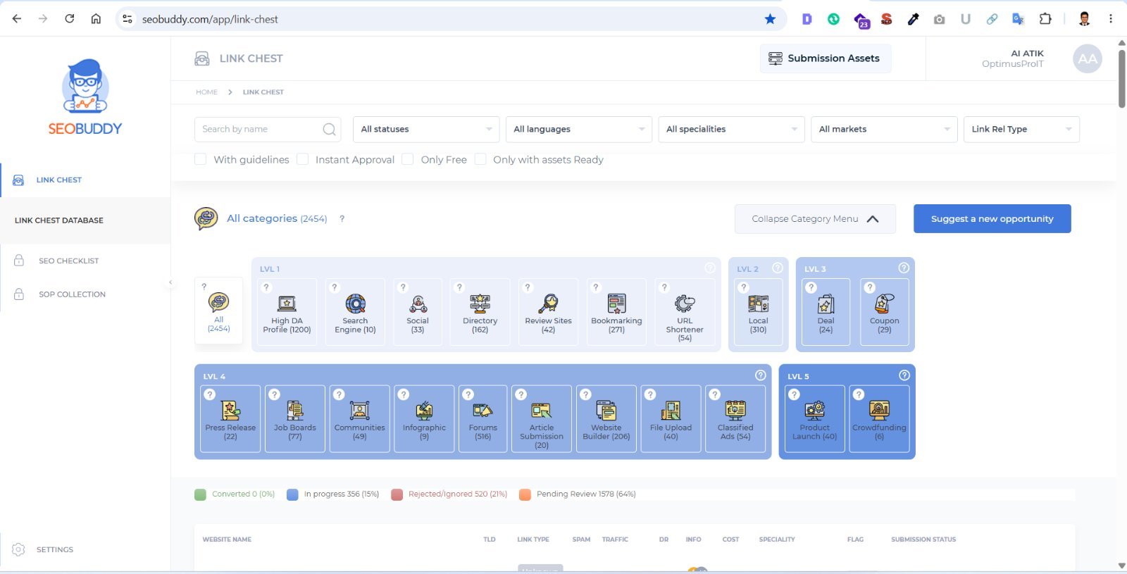Open the Crowdfunding category

(x=879, y=418)
